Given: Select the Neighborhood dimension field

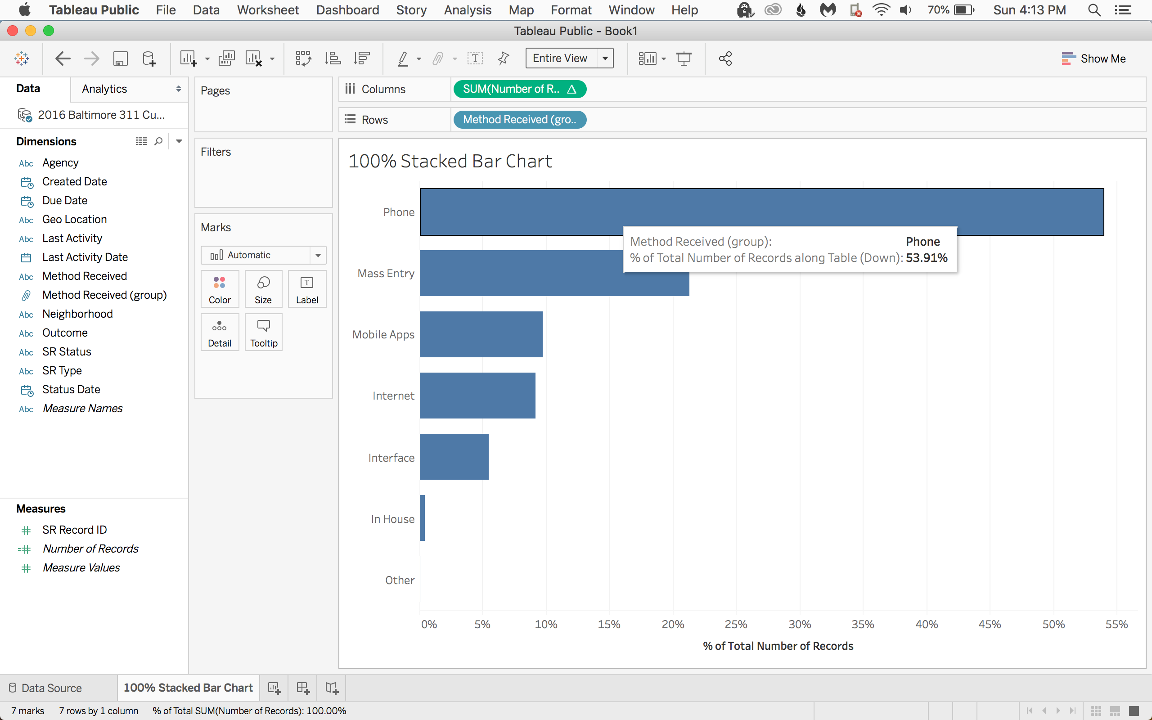Looking at the screenshot, I should 77,314.
